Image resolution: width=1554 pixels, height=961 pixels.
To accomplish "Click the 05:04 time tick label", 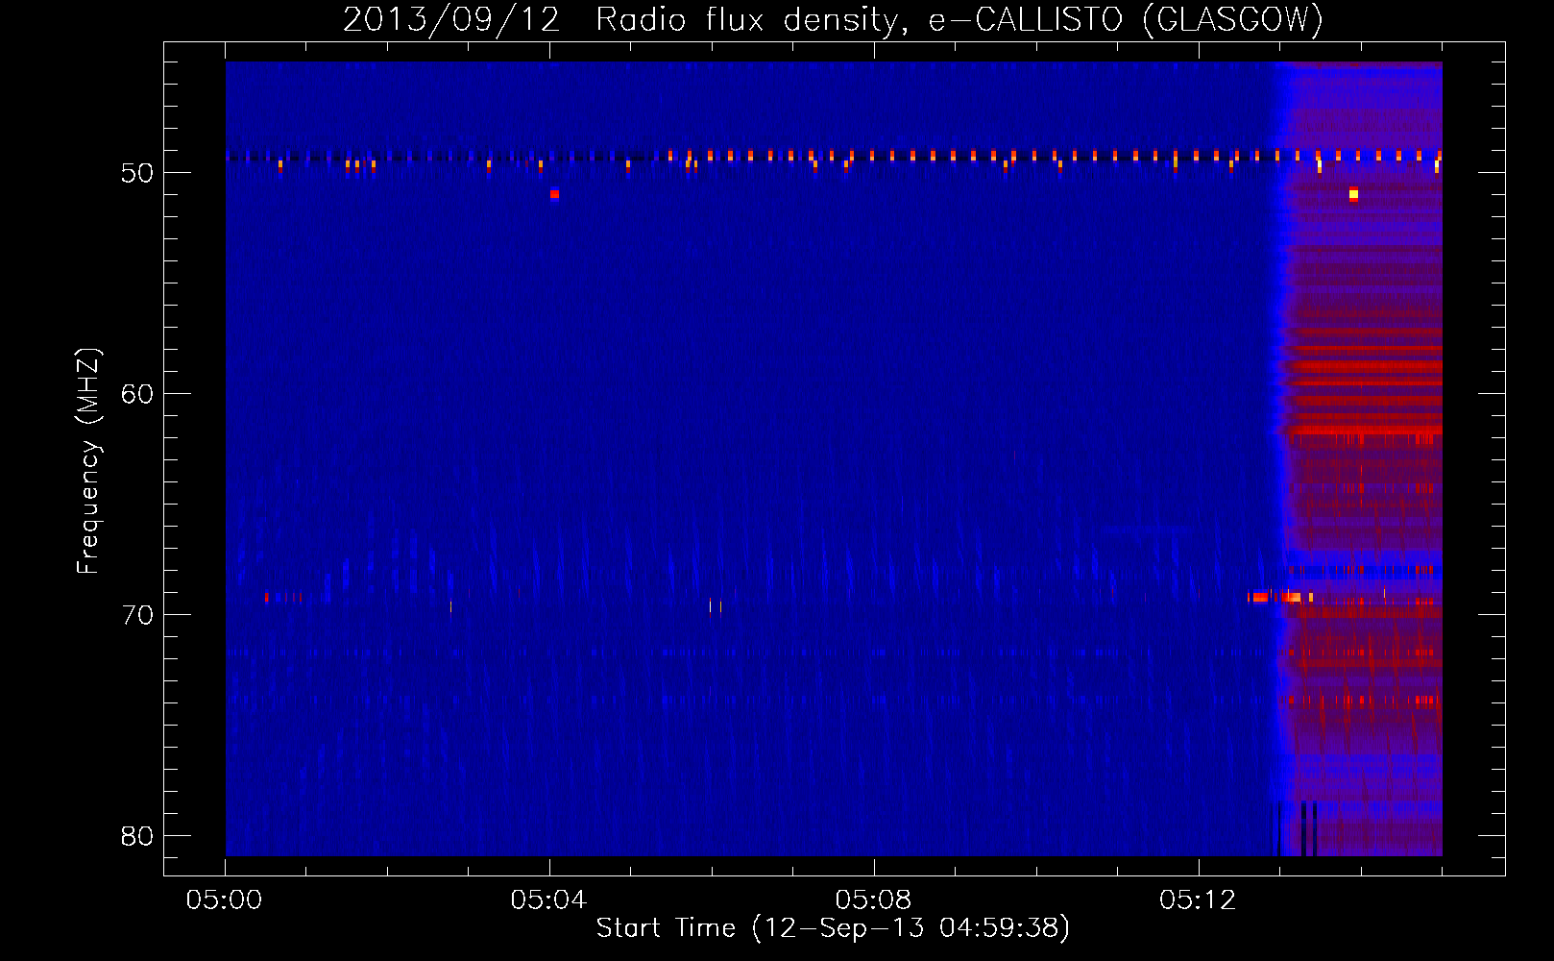I will pos(548,899).
